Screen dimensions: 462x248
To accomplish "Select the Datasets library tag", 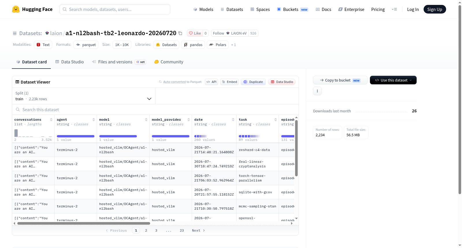I will 166,45.
